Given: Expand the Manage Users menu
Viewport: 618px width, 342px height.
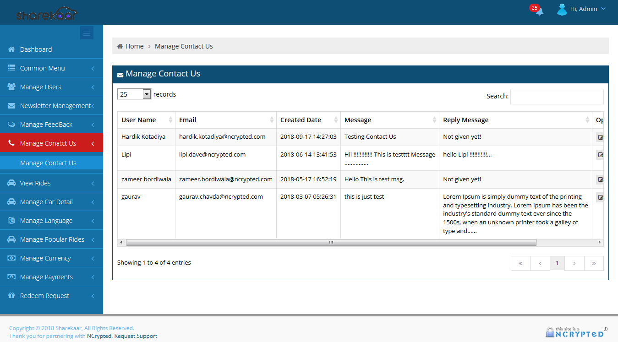Looking at the screenshot, I should pyautogui.click(x=41, y=87).
